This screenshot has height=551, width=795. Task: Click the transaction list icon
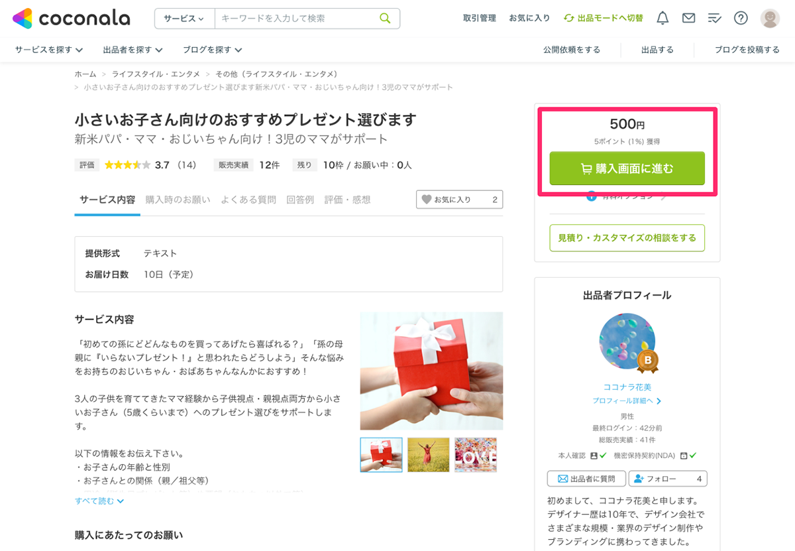[714, 18]
